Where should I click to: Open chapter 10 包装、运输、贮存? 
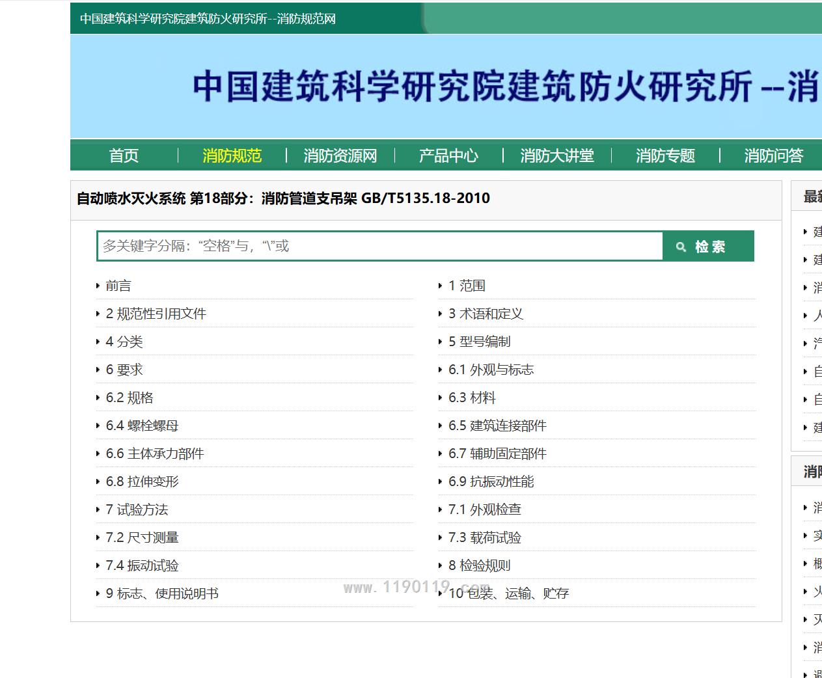[x=509, y=593]
